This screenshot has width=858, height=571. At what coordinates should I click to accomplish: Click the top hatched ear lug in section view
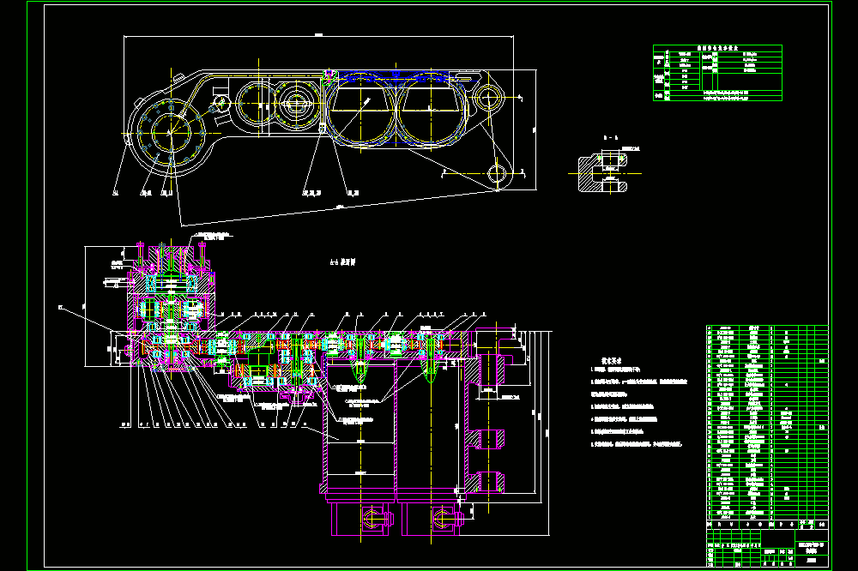491,370
